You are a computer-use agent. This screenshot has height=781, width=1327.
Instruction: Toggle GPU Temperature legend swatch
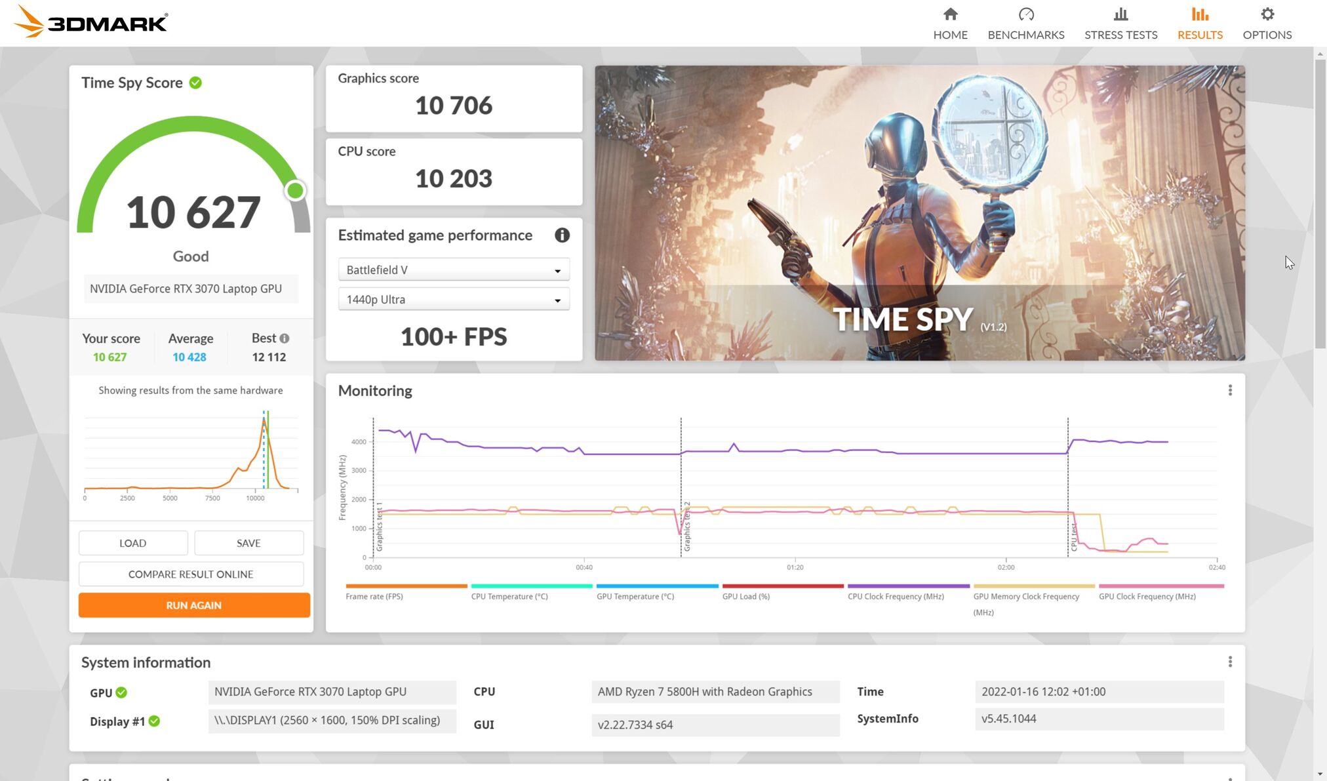[658, 586]
